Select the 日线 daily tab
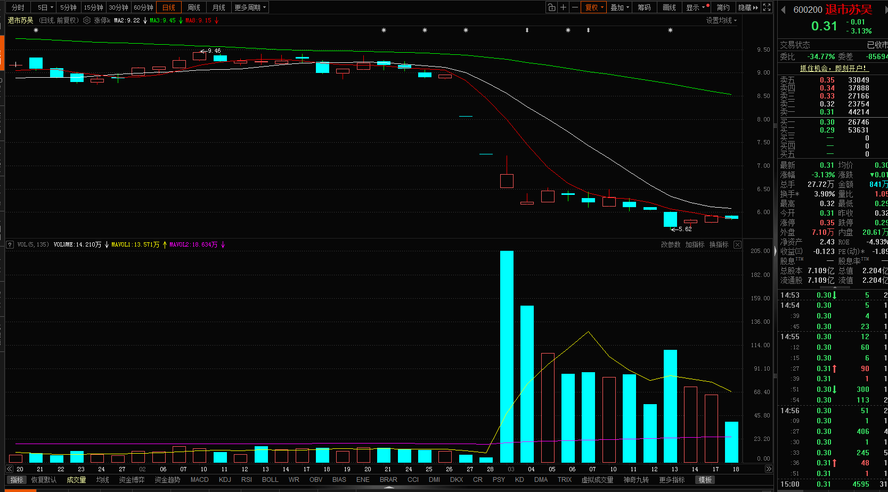The image size is (888, 492). [x=169, y=7]
